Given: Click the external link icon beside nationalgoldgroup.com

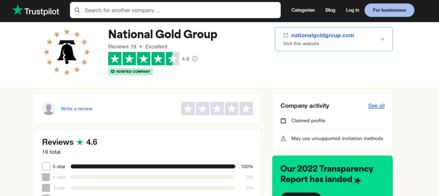Looking at the screenshot, I should click(286, 35).
